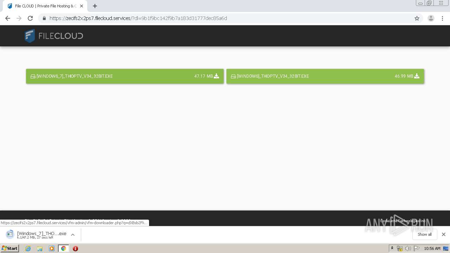The width and height of the screenshot is (450, 253).
Task: Click the show desktop icon in tray
Action: [446, 248]
